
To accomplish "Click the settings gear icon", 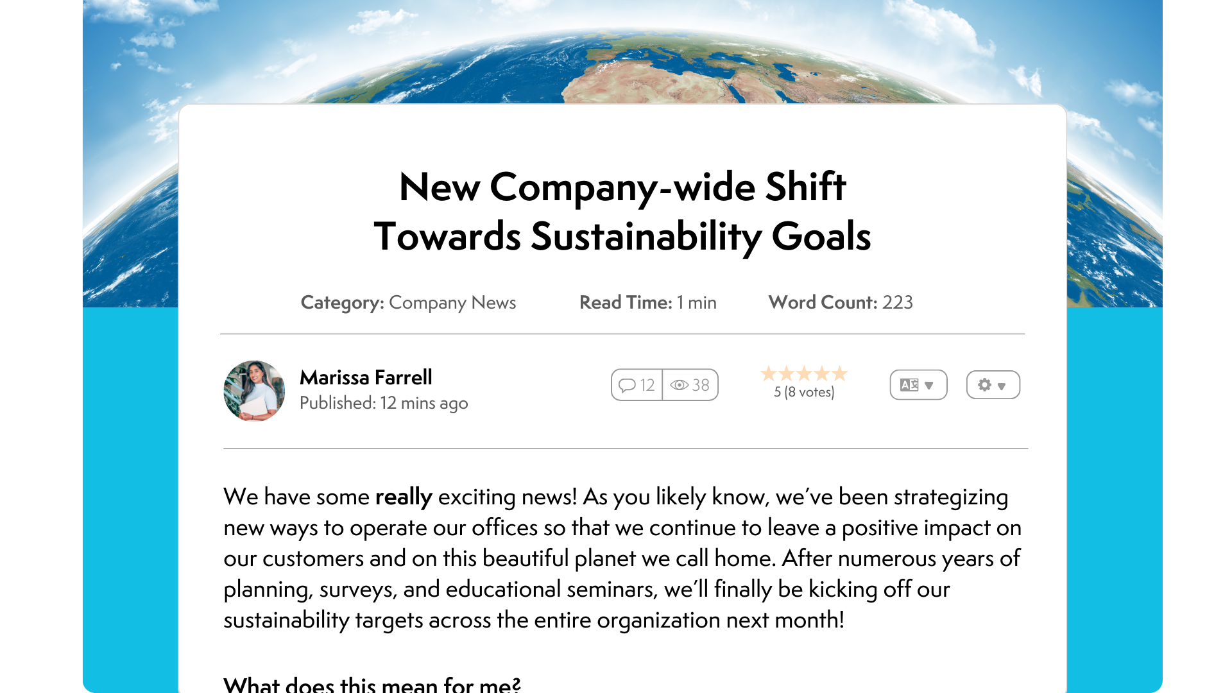I will click(984, 385).
